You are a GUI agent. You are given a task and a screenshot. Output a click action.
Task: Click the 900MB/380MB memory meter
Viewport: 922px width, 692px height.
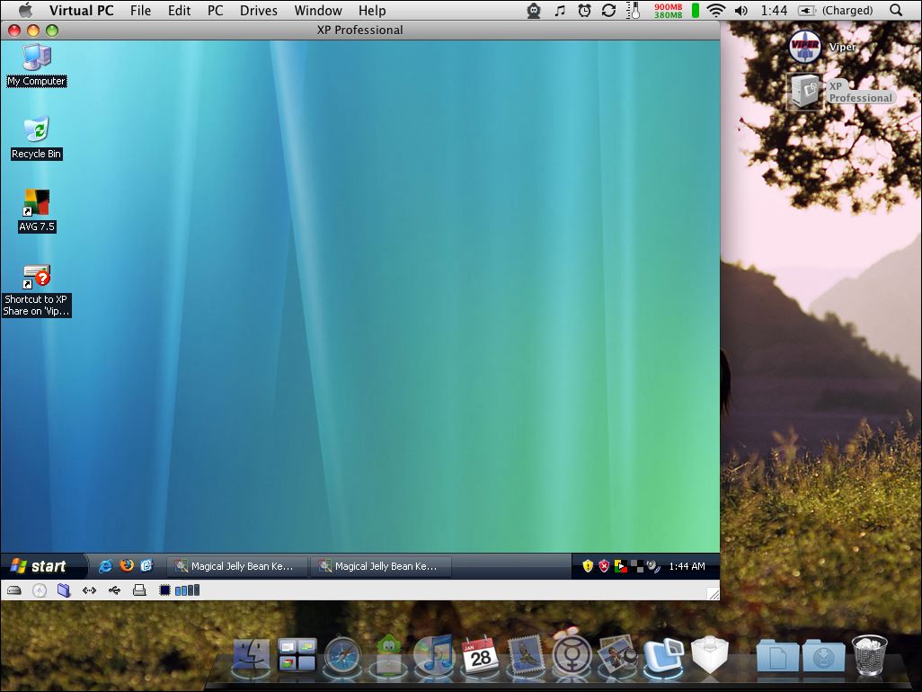(668, 11)
